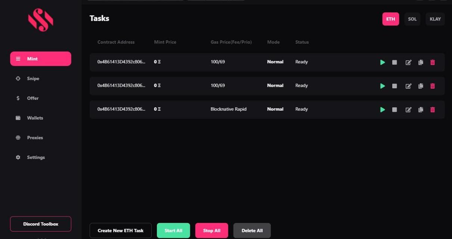Copy the first task in the list
The height and width of the screenshot is (239, 452).
point(421,62)
